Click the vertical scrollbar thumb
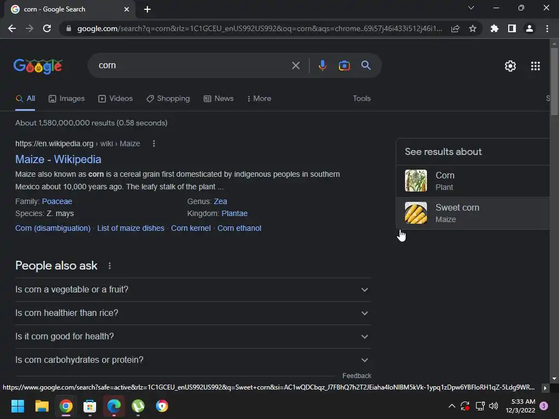The image size is (559, 419). 554,82
